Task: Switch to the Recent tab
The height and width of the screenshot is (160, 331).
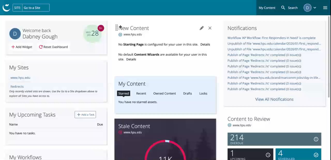Action: (x=141, y=93)
